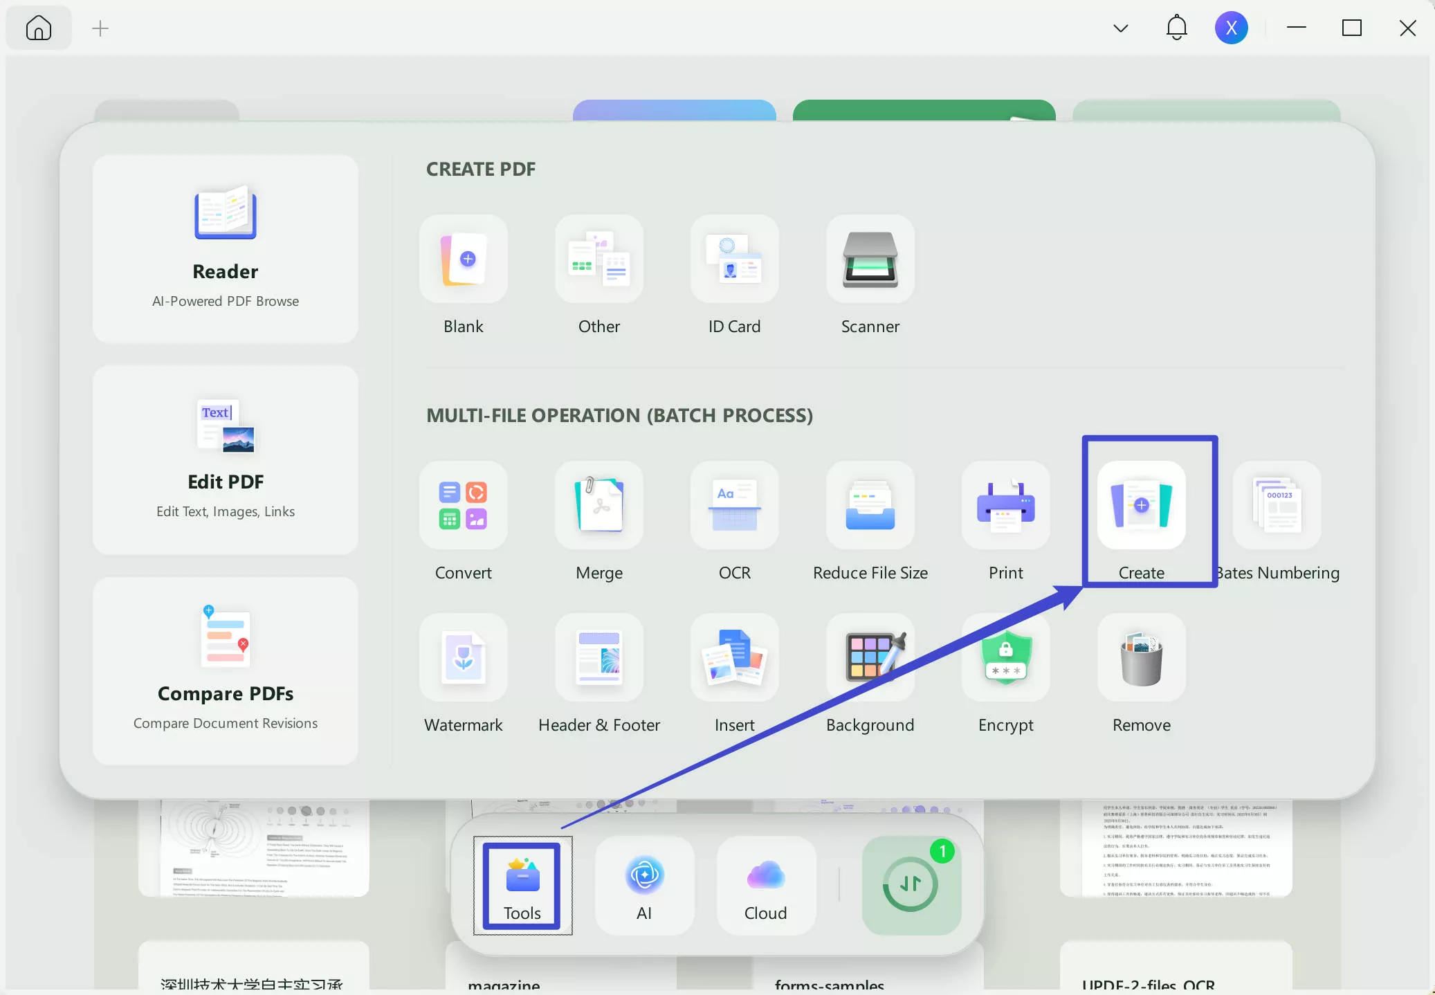Expand the top bar chevron dropdown
The width and height of the screenshot is (1435, 995).
pyautogui.click(x=1119, y=28)
